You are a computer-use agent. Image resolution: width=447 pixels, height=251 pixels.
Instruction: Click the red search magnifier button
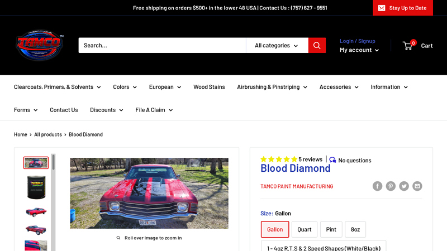[x=317, y=45]
